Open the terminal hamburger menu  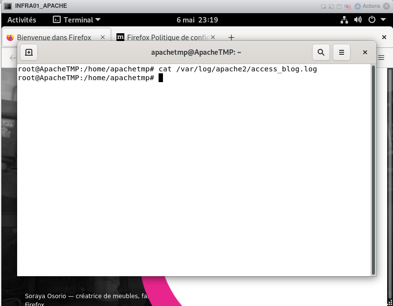(342, 52)
